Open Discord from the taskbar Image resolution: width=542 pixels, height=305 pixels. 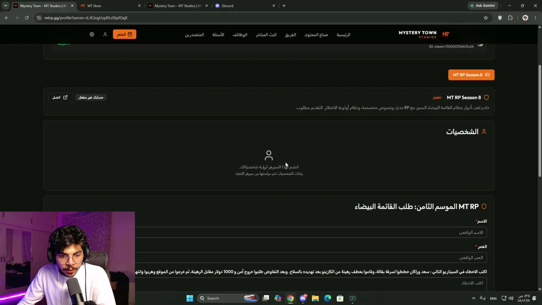[x=303, y=298]
